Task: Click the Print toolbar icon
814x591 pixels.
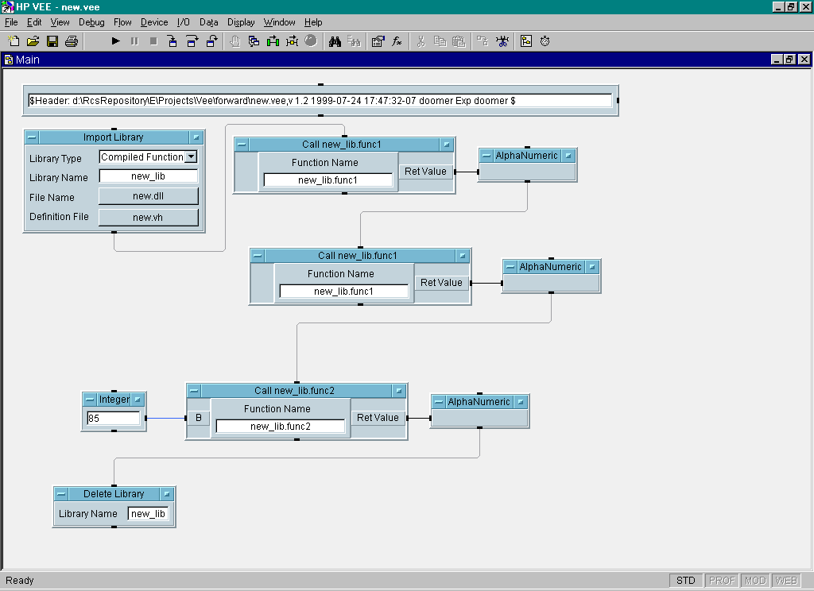Action: [x=72, y=41]
